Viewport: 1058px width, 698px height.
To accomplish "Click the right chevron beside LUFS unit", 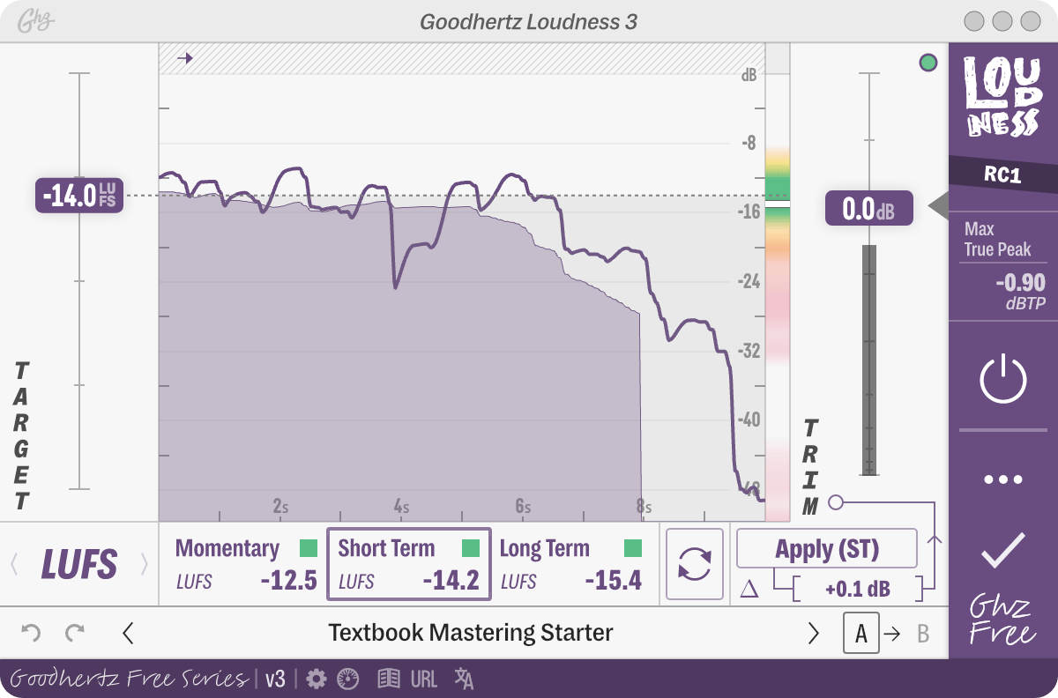I will point(144,564).
